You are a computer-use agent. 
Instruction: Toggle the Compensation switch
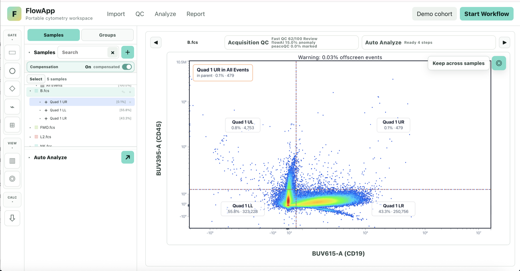click(127, 67)
